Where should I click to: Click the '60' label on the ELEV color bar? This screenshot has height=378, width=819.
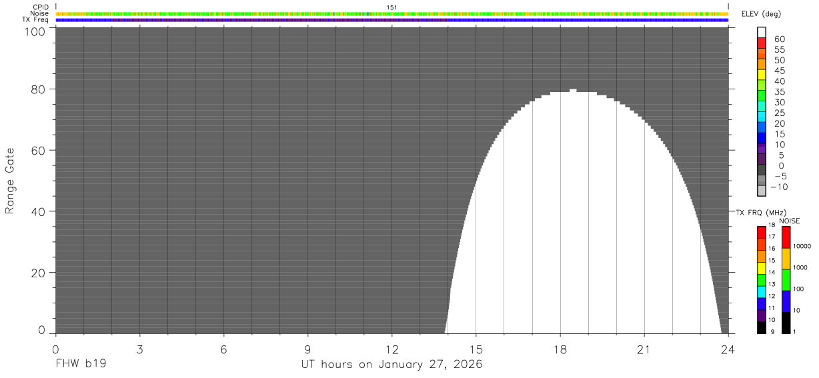click(779, 39)
